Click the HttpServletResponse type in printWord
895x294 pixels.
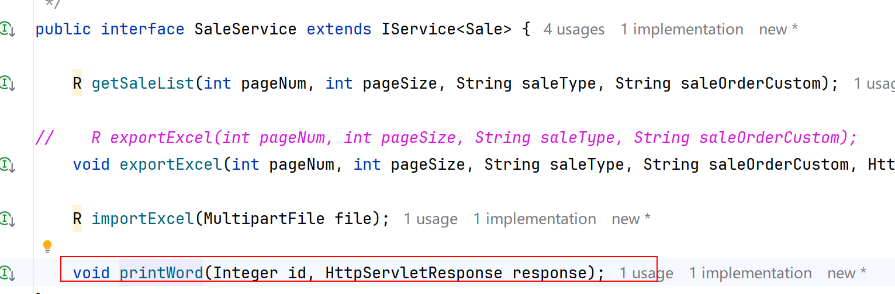pos(413,273)
